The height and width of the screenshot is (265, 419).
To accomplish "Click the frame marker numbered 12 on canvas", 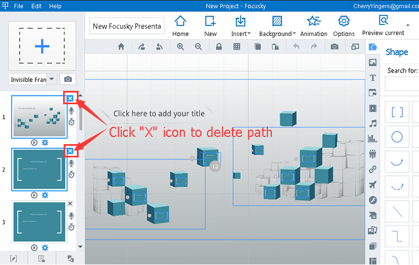I will coord(215,166).
